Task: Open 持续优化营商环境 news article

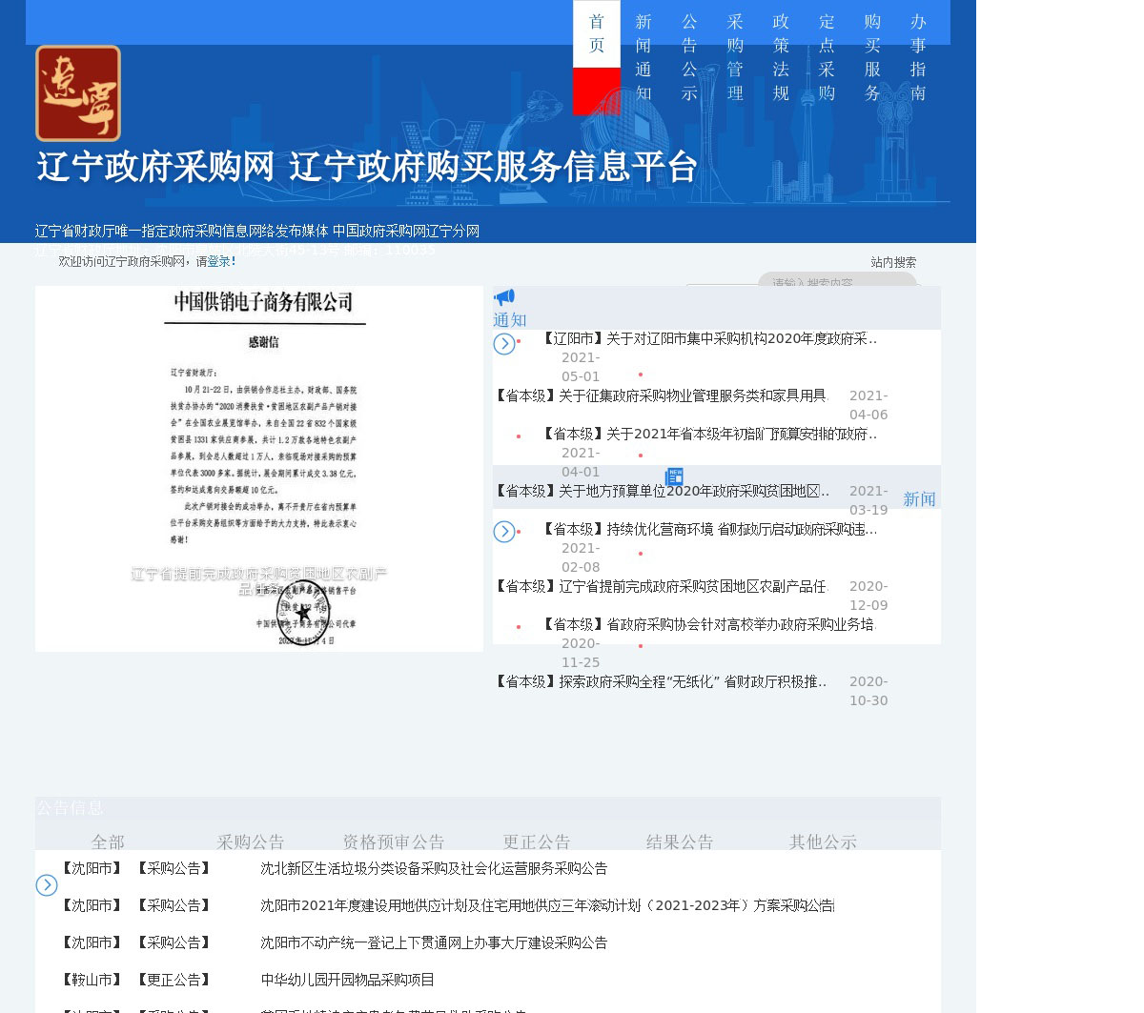Action: 708,529
